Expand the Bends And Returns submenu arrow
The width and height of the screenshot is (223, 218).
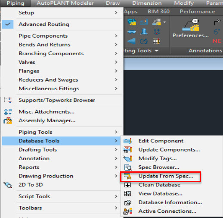pyautogui.click(x=116, y=44)
